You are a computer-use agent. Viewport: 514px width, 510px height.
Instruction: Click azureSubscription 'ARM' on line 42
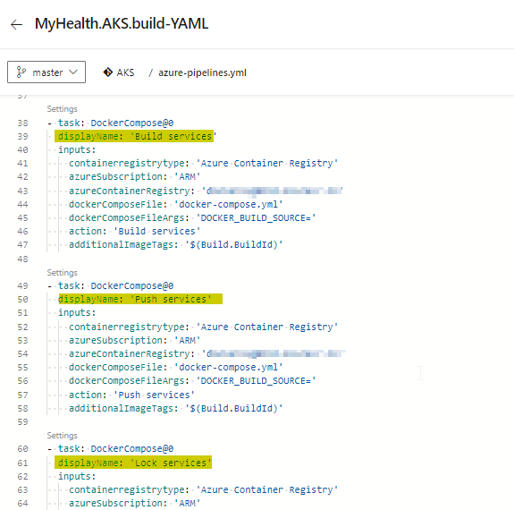[x=134, y=176]
